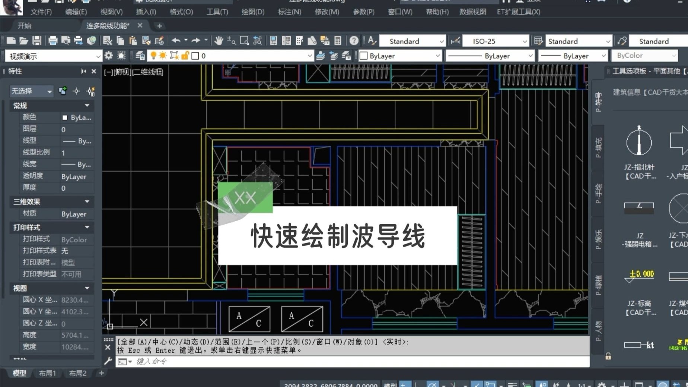Turn off the layer lightbulb

point(154,55)
